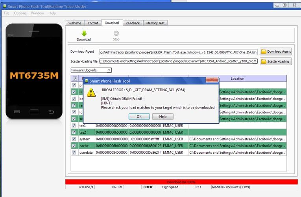This screenshot has height=197, width=301.
Task: Switch to the Memory Test tab
Action: tap(155, 23)
